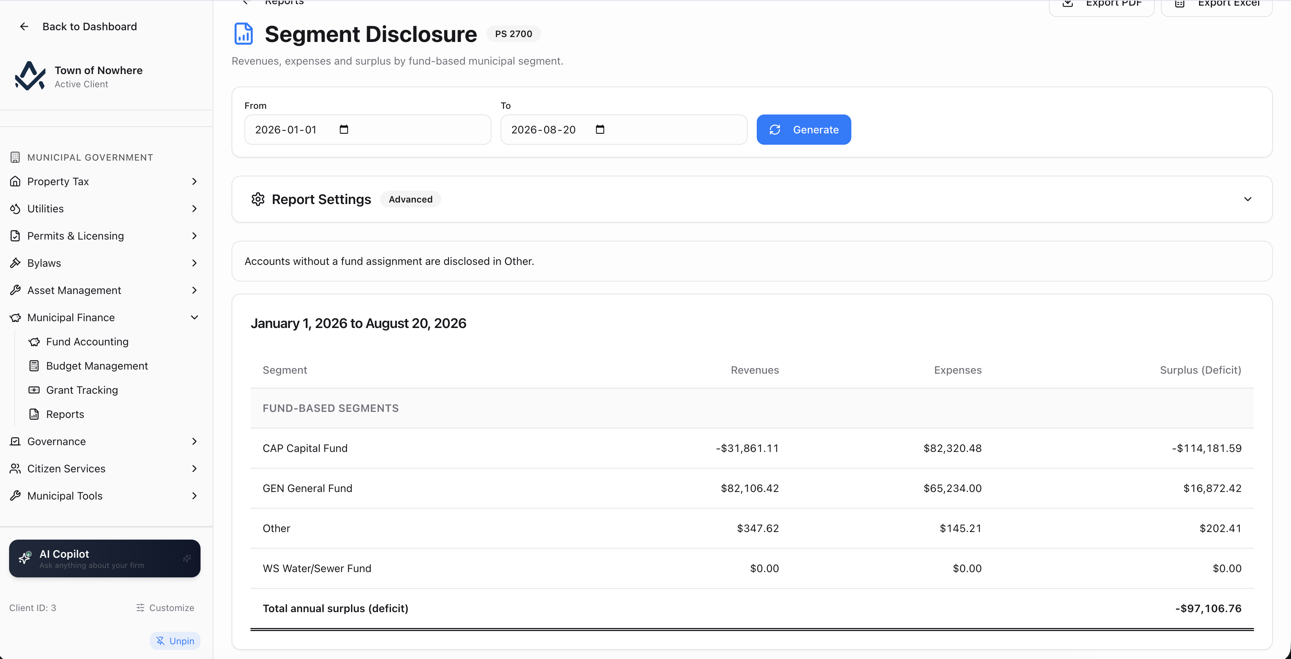This screenshot has height=659, width=1291.
Task: Click the From date input field
Action: [367, 130]
